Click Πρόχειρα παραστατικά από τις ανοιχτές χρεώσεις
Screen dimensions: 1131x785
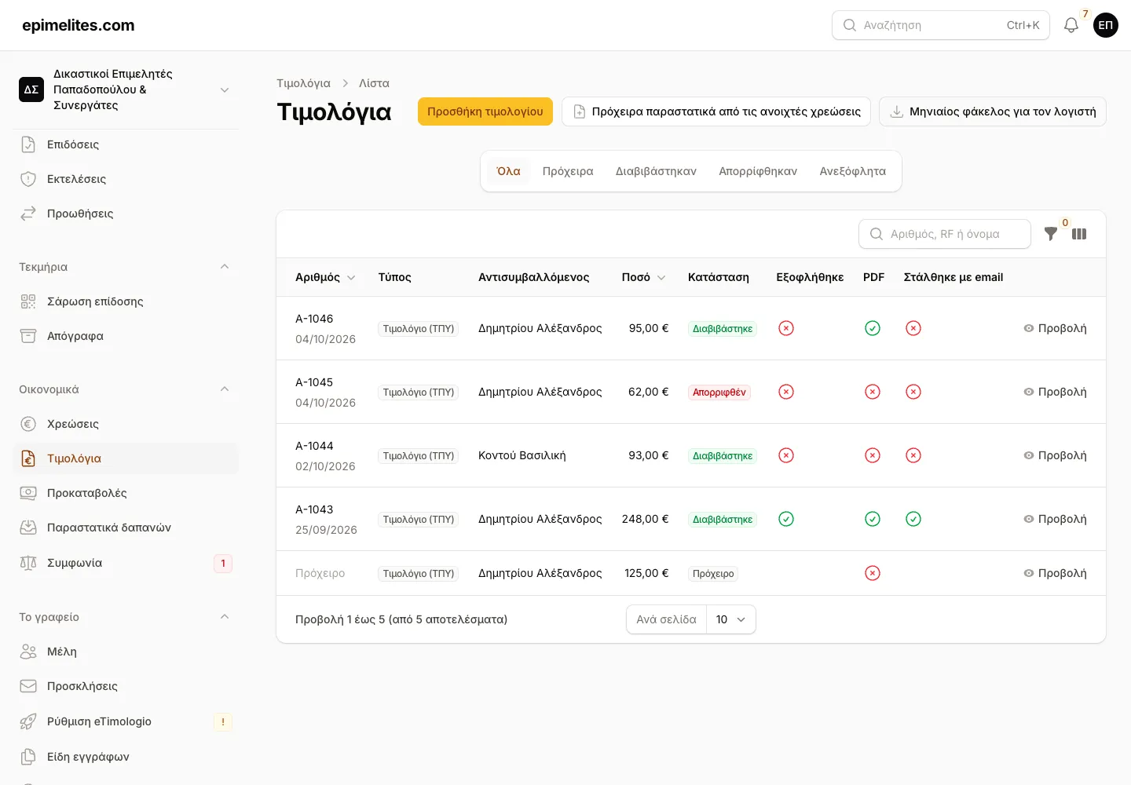click(716, 111)
